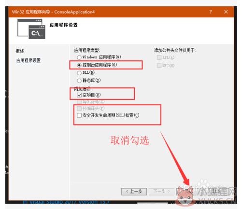Pick the 静态库 radio button
This screenshot has width=242, height=209.
[79, 81]
